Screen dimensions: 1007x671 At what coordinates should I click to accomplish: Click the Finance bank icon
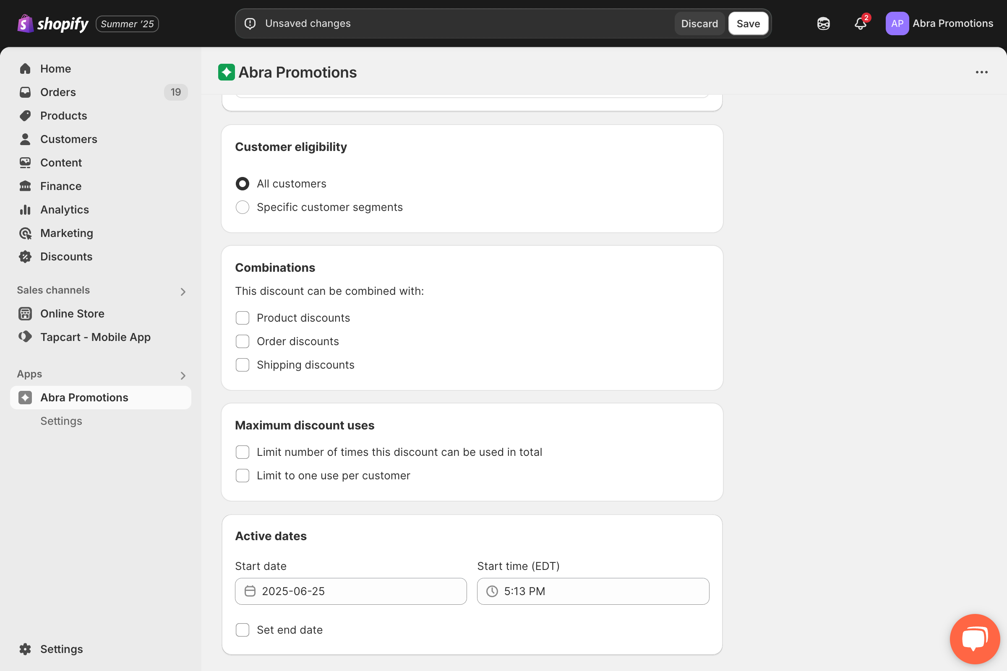[25, 186]
